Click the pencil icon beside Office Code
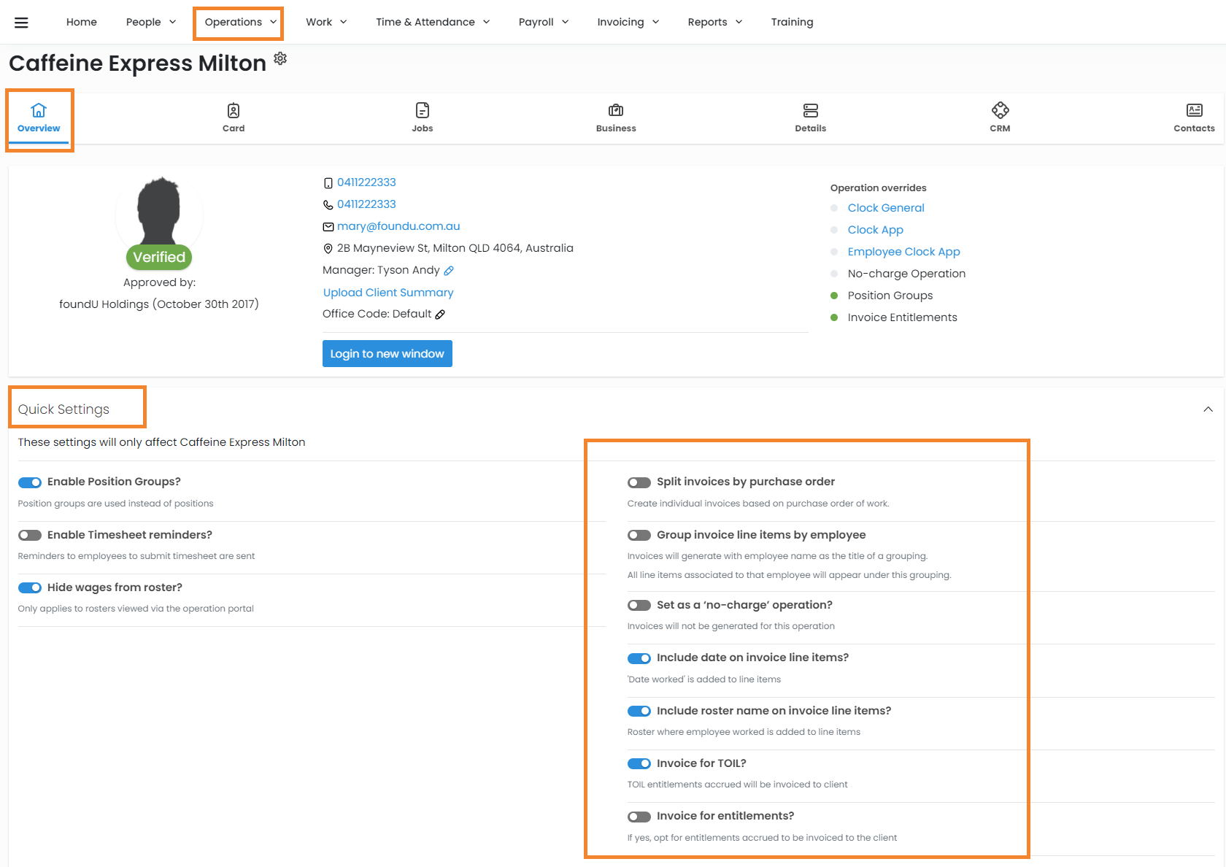1226x867 pixels. 440,315
